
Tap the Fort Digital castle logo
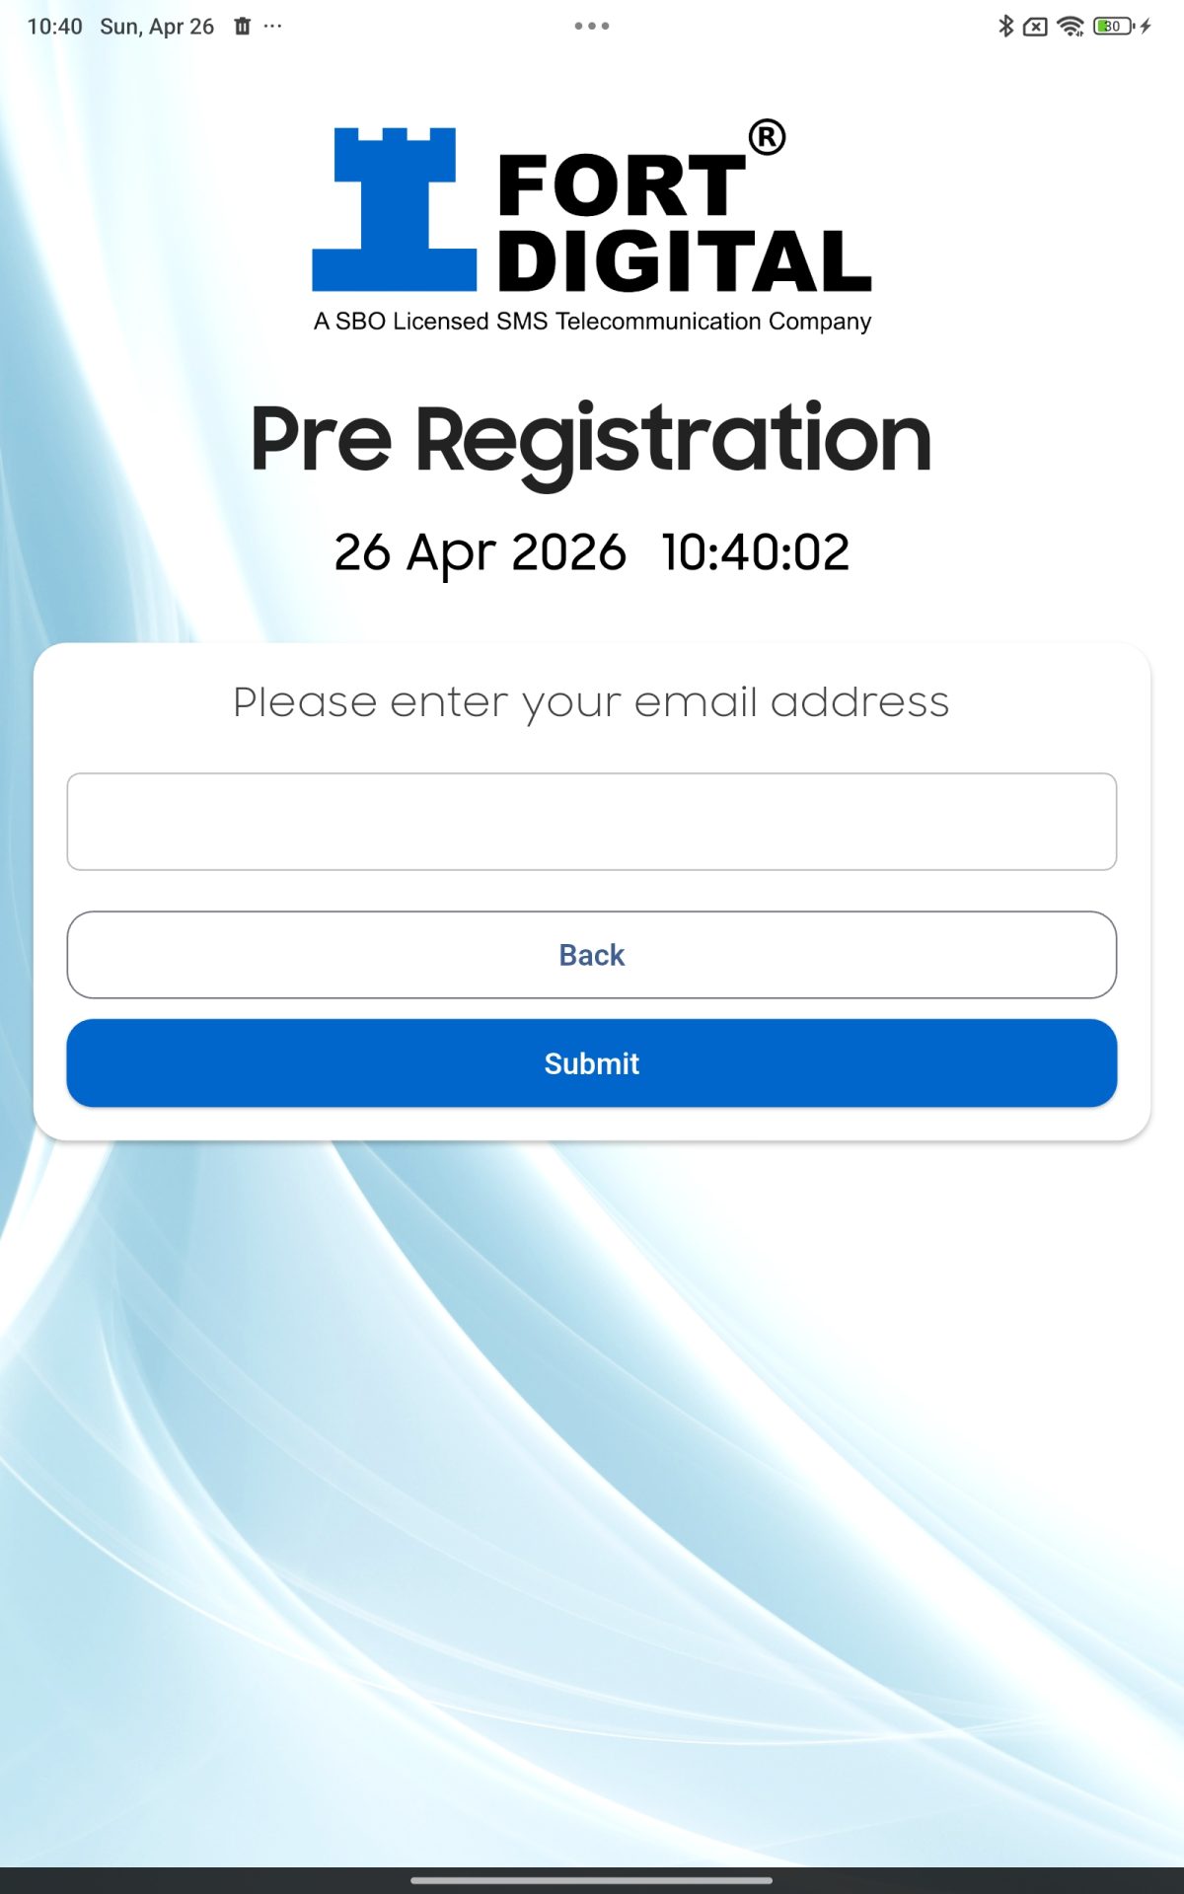[395, 209]
